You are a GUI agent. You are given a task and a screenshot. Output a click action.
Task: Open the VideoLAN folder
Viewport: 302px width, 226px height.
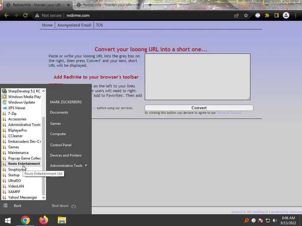[x=21, y=186]
